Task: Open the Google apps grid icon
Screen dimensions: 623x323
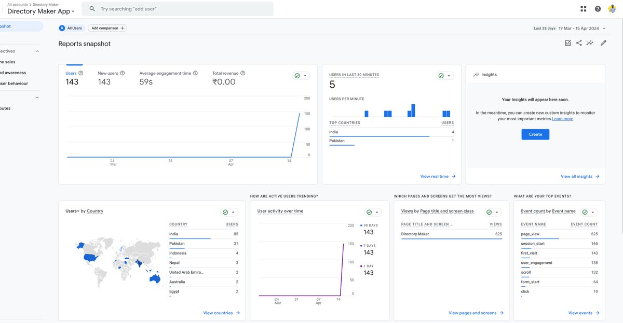Action: 584,9
